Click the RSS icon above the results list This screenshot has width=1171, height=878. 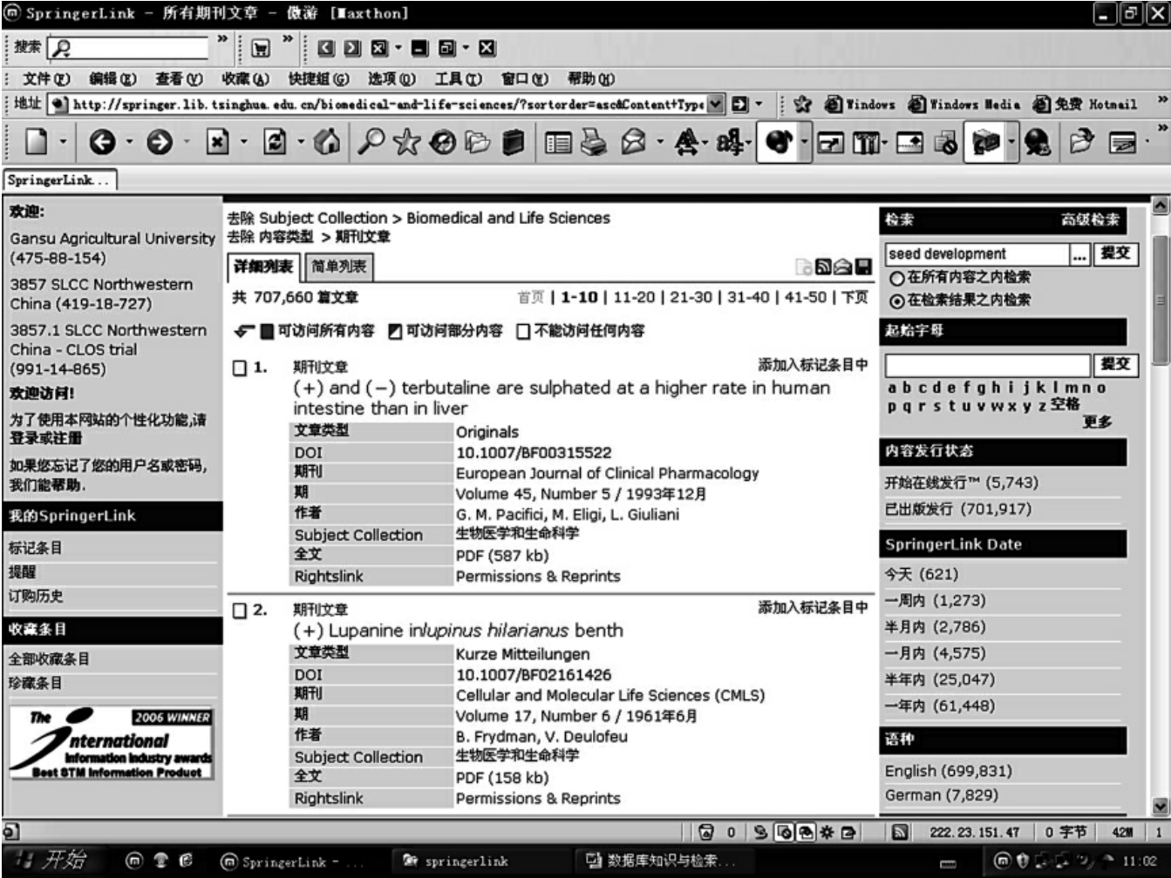click(x=824, y=267)
